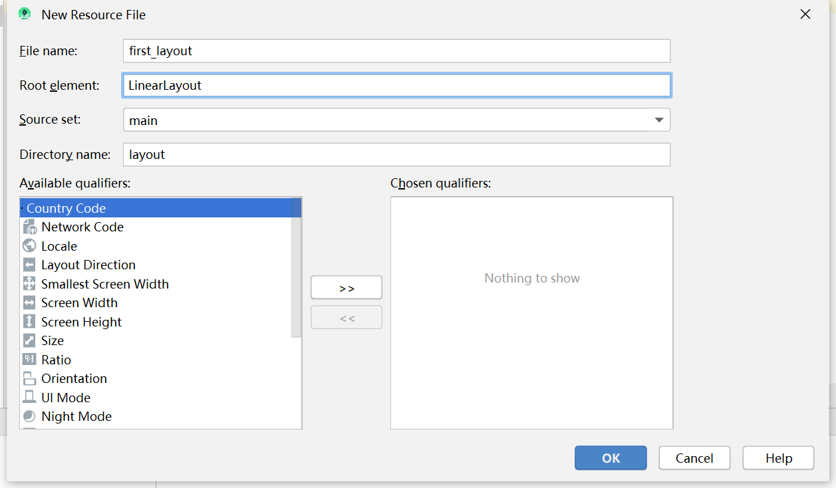Click the Size qualifier icon
This screenshot has width=836, height=488.
tap(29, 340)
